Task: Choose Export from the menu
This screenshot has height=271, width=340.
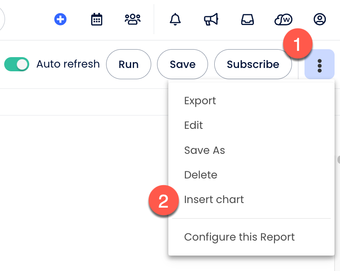Action: pos(200,101)
